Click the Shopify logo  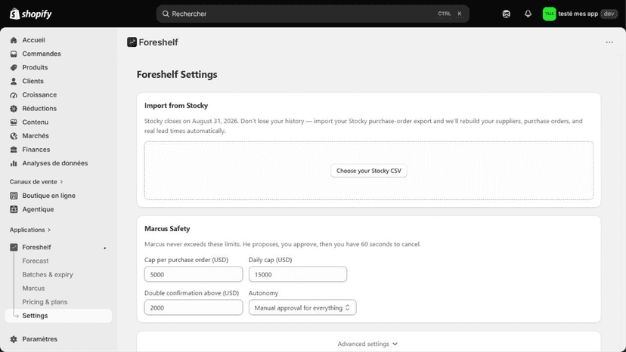pyautogui.click(x=31, y=14)
